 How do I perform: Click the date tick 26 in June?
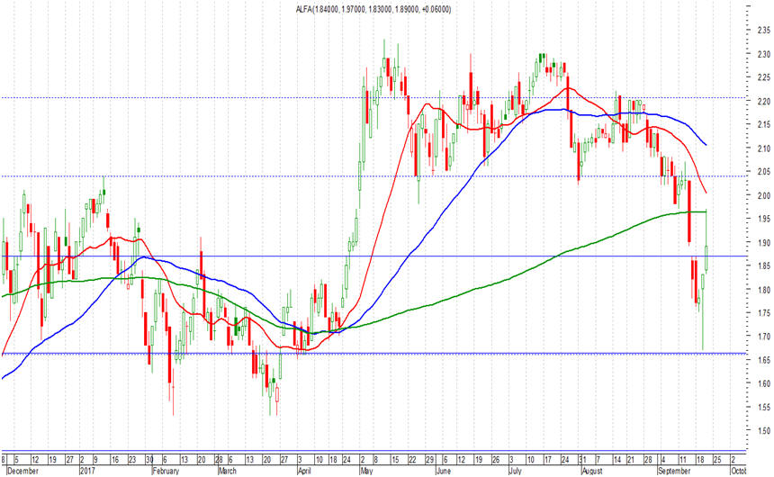[x=496, y=460]
